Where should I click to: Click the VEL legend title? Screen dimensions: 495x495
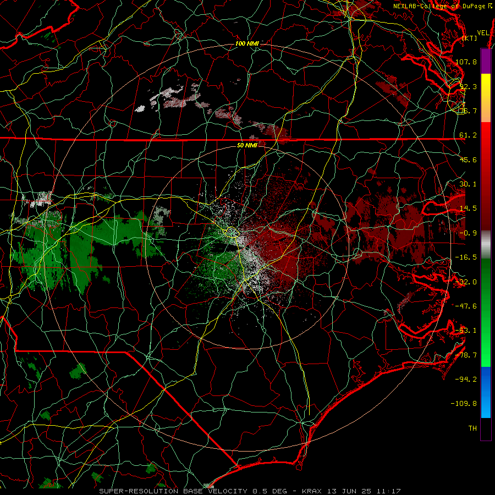(x=483, y=33)
